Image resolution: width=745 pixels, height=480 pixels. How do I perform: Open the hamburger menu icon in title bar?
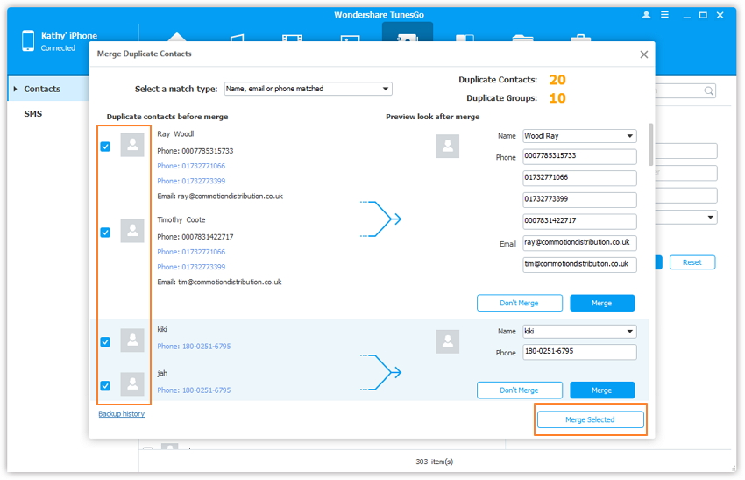pos(665,15)
